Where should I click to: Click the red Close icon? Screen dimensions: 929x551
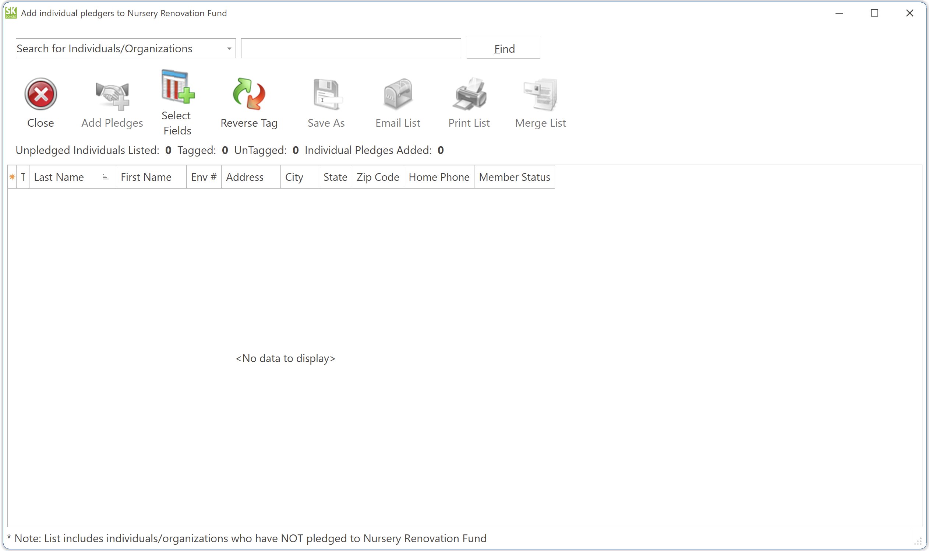[40, 94]
